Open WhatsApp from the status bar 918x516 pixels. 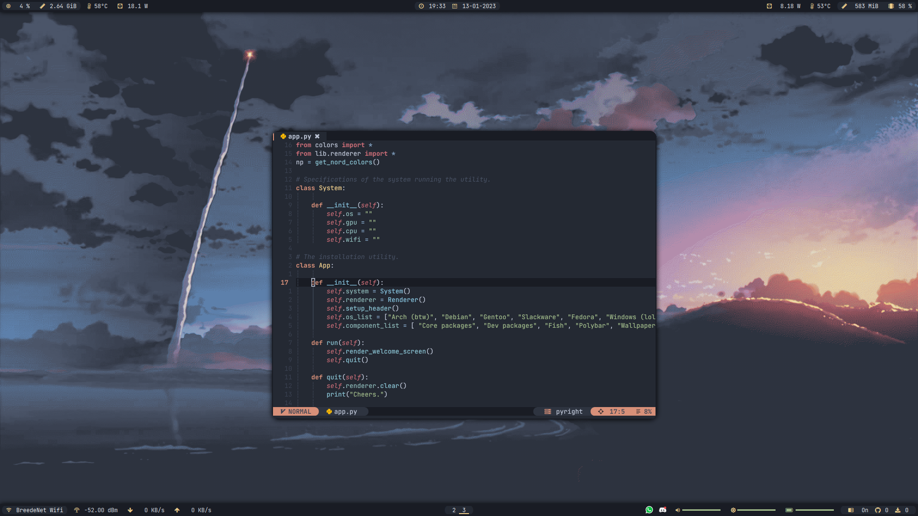[649, 510]
